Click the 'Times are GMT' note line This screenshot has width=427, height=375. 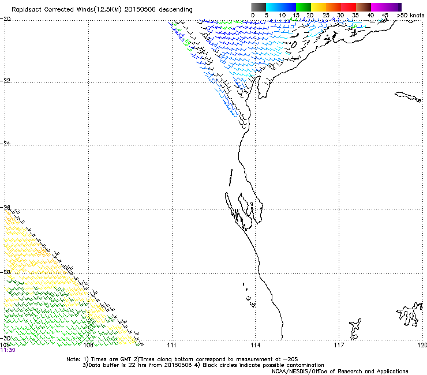click(x=182, y=359)
